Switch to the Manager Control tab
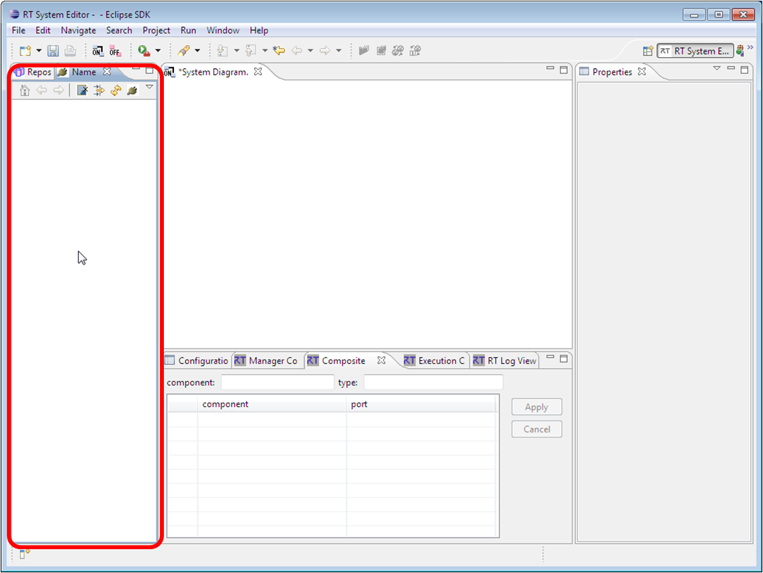 point(266,361)
